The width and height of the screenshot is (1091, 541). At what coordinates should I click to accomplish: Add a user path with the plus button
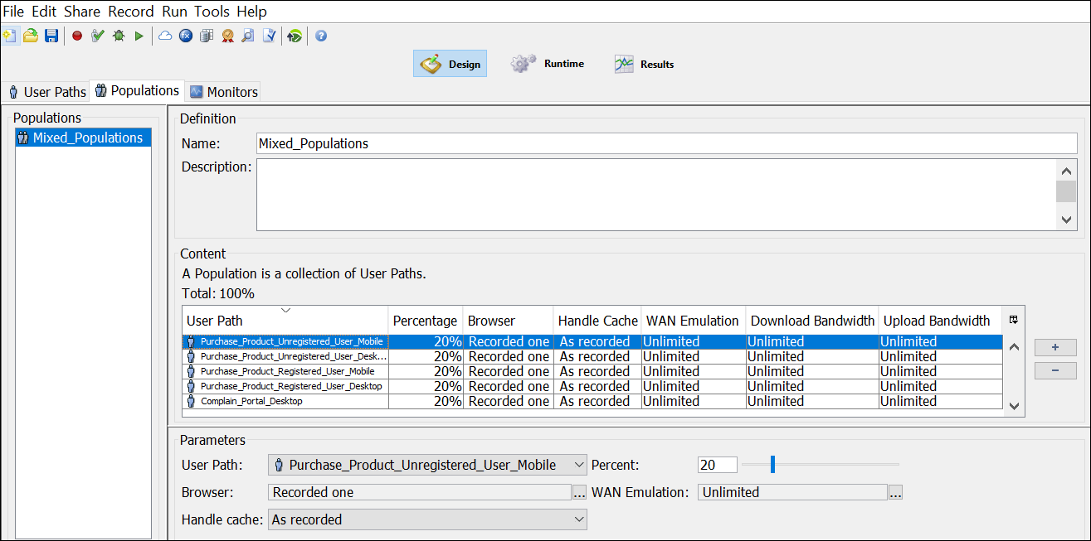[1054, 347]
